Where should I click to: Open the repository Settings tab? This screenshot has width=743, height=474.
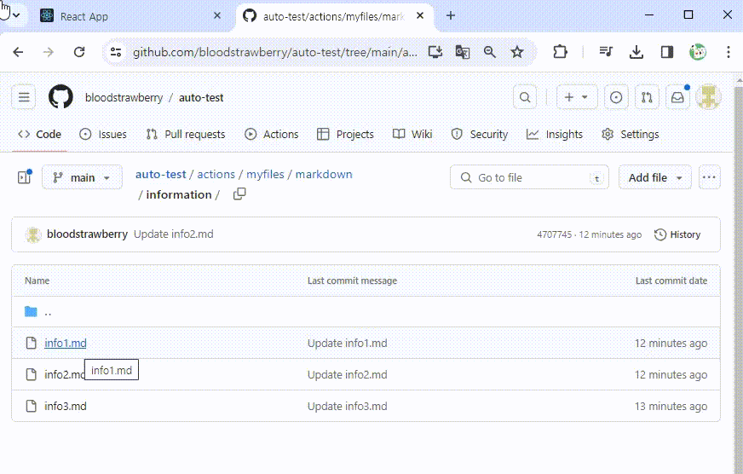point(631,134)
